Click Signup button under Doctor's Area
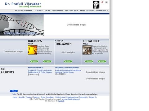 pyautogui.click(x=34, y=61)
